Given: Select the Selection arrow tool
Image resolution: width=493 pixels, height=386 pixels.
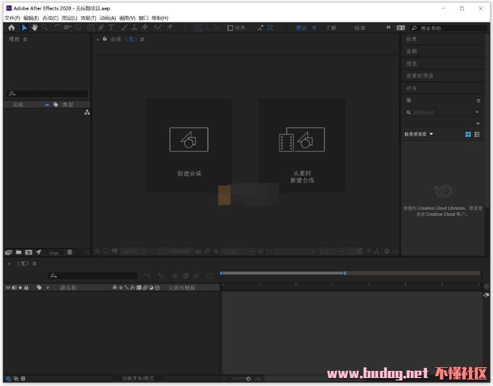Looking at the screenshot, I should tap(25, 28).
